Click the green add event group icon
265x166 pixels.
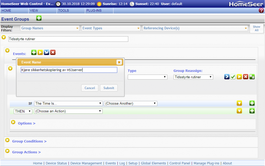pyautogui.click(x=39, y=18)
